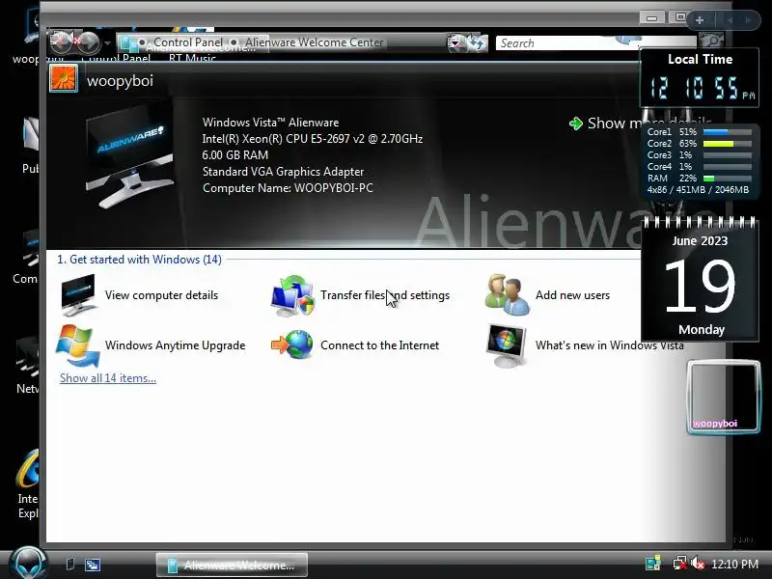Click the sidebar next gadgets arrow
The width and height of the screenshot is (772, 579).
(x=749, y=20)
